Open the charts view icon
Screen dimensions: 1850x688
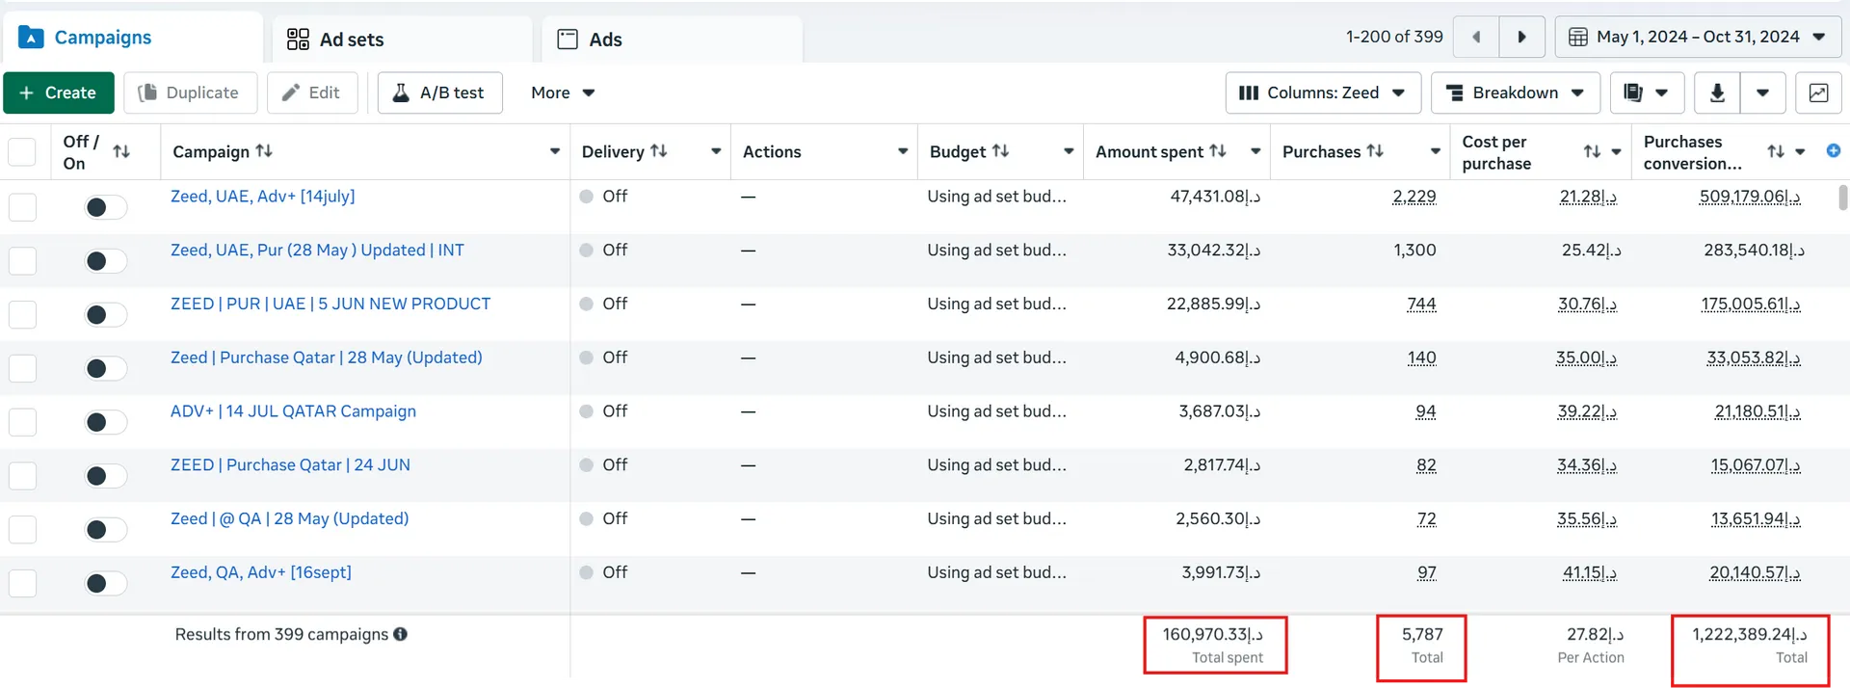click(x=1818, y=93)
